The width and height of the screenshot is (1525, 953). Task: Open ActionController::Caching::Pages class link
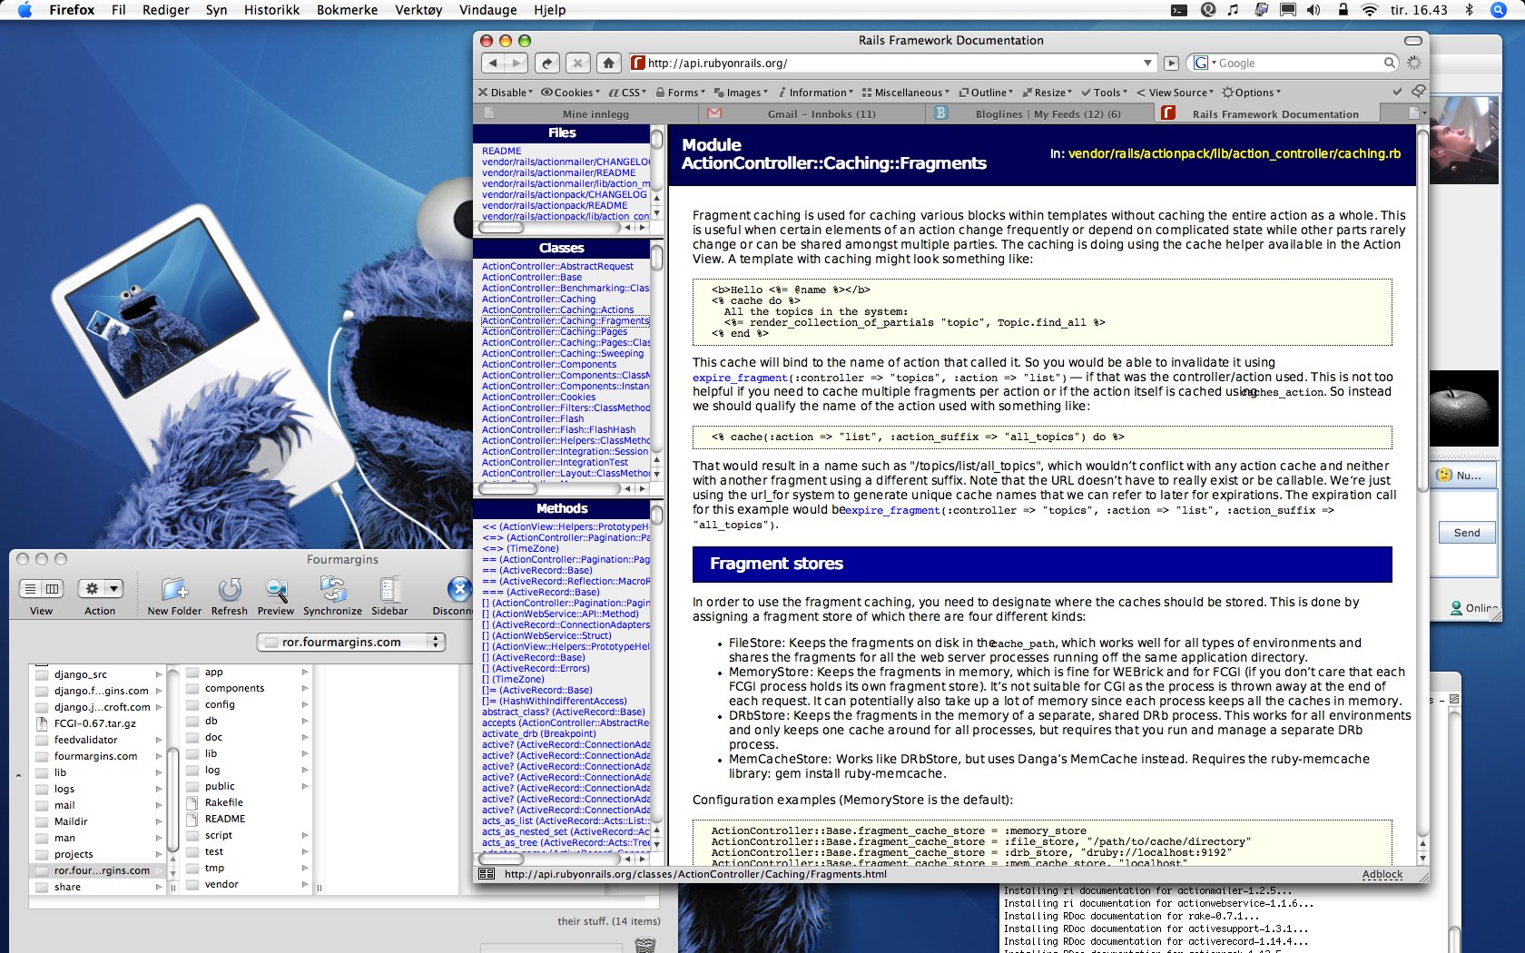[x=555, y=331]
